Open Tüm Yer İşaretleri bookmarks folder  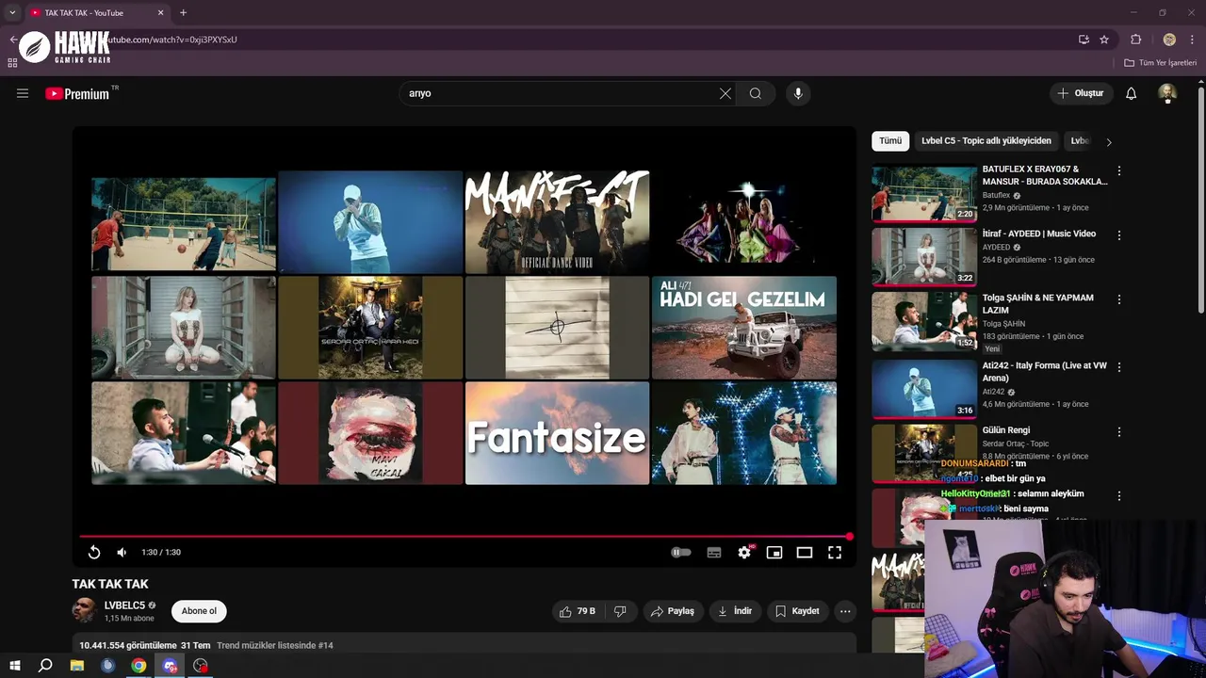coord(1161,63)
